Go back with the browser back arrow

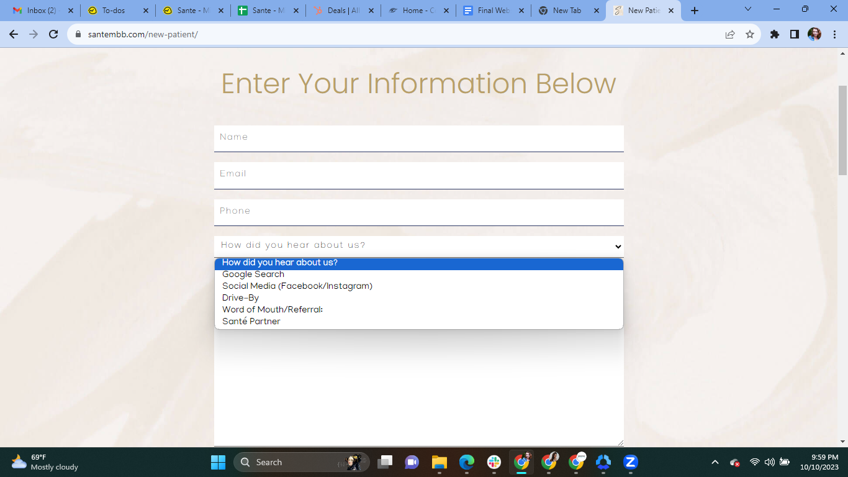[x=14, y=34]
